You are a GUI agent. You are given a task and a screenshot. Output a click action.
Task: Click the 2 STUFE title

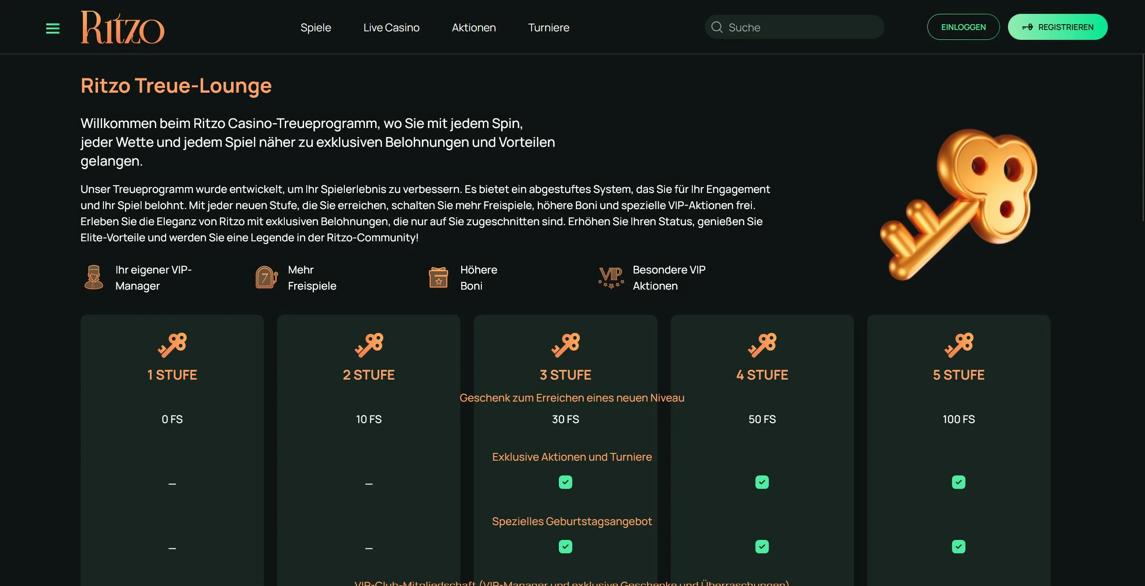pos(369,375)
